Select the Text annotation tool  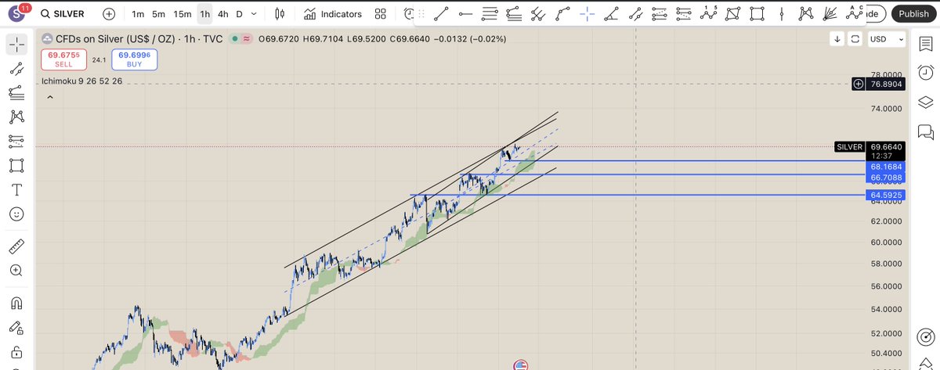tap(16, 190)
